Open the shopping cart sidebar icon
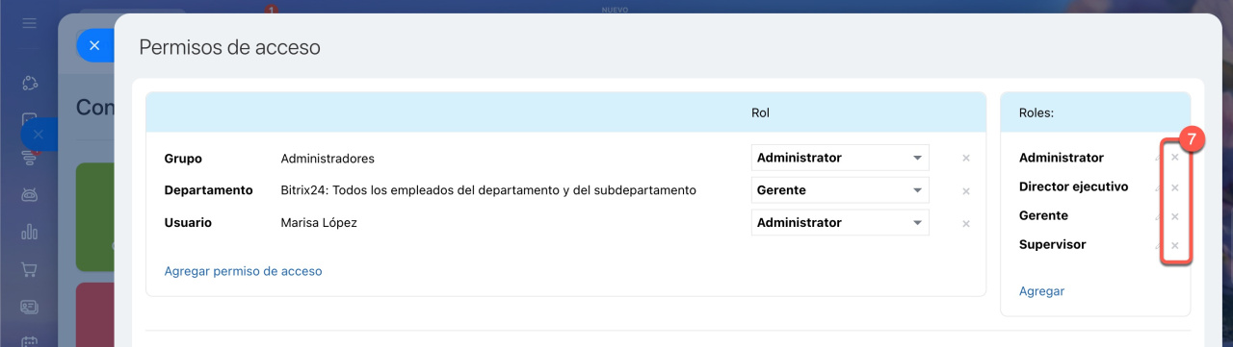Viewport: 1233px width, 347px height. coord(30,269)
